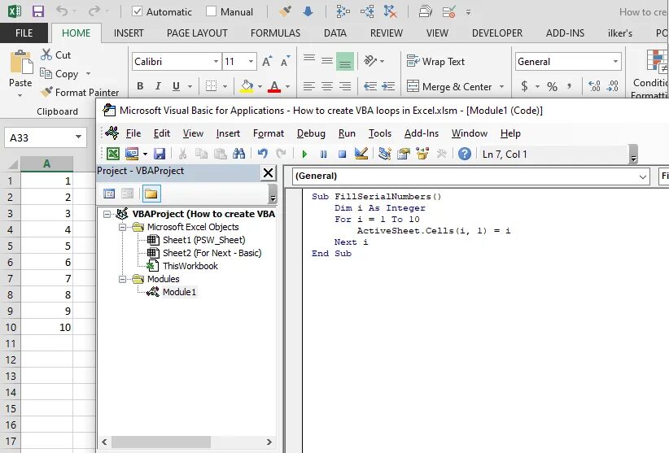This screenshot has width=669, height=453.
Task: Open the (General) object dropdown in code window
Action: tap(642, 176)
